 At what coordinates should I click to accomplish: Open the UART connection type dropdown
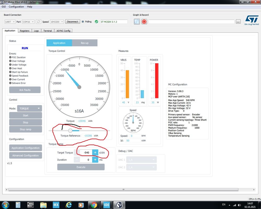tap(10, 22)
